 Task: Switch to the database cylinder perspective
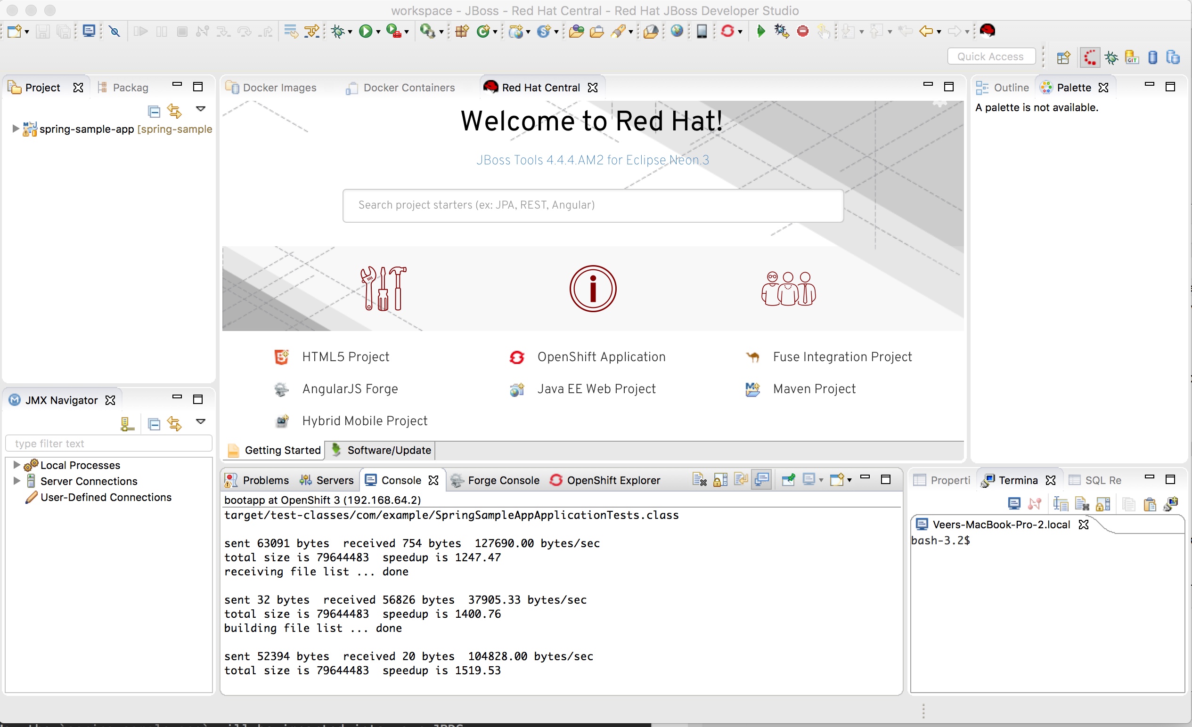coord(1153,57)
